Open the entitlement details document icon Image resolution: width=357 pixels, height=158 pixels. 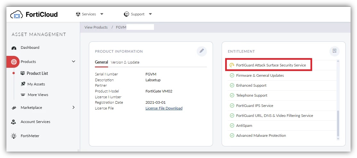click(335, 51)
